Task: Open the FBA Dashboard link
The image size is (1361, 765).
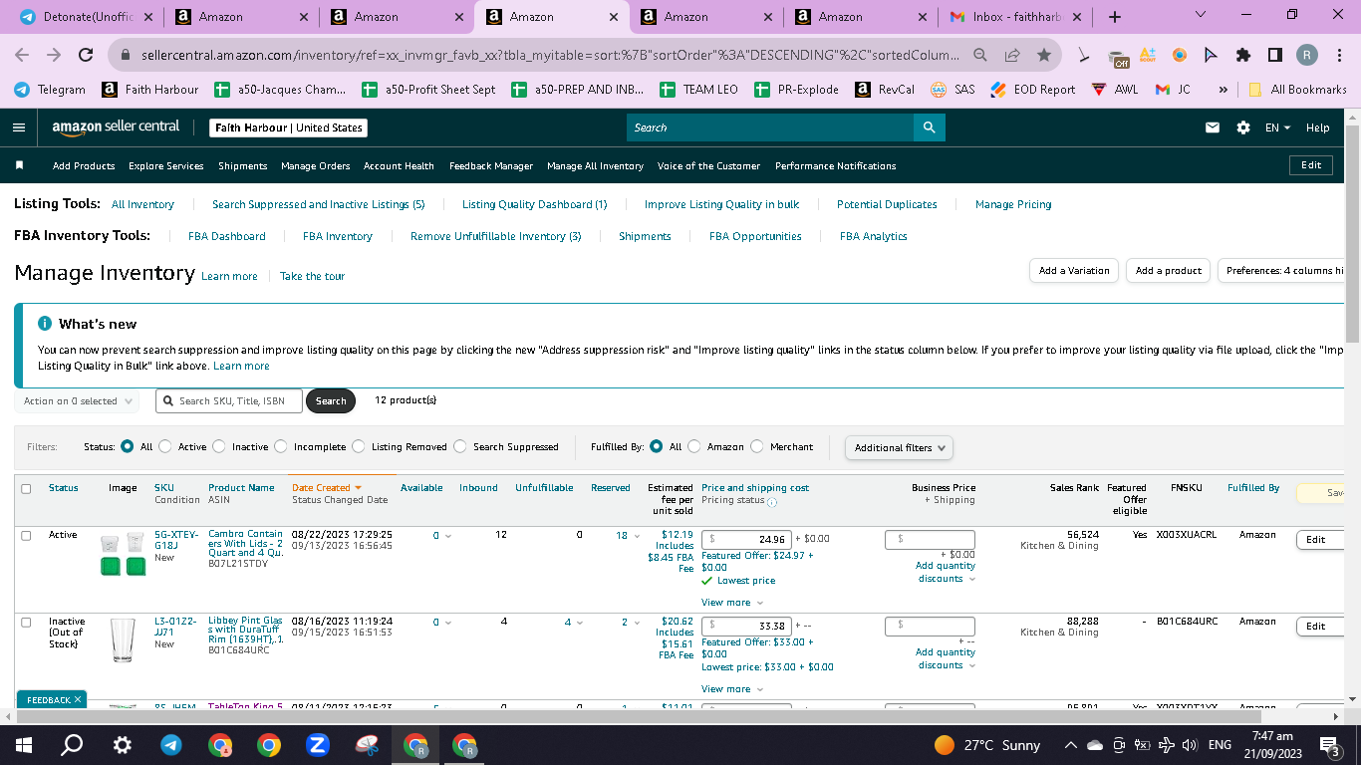Action: (x=227, y=237)
